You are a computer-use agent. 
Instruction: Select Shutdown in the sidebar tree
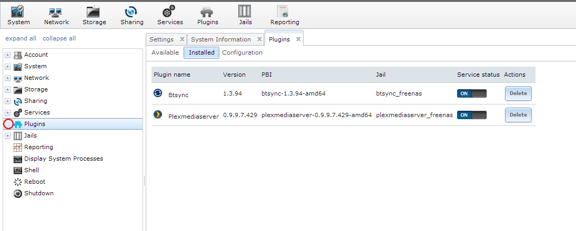tap(39, 193)
